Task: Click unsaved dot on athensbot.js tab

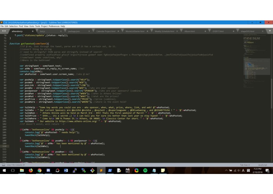Action: click(x=33, y=31)
